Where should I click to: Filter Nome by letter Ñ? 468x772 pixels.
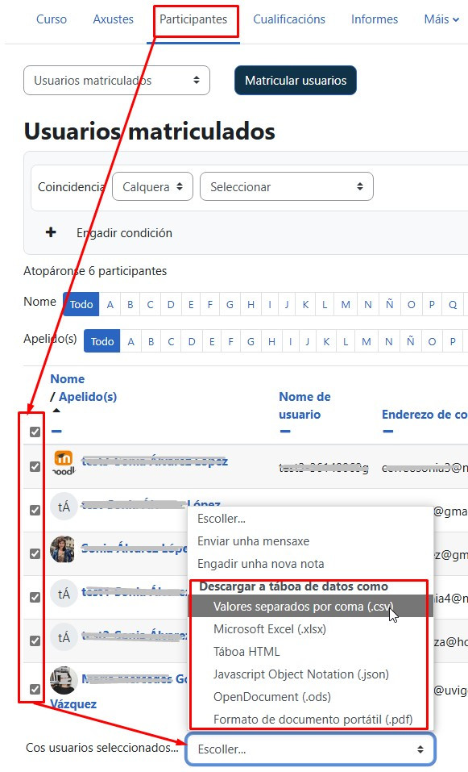(389, 304)
